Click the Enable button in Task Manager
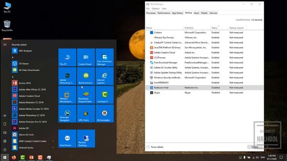Screen dimensions: 287x161 pyautogui.click(x=255, y=147)
